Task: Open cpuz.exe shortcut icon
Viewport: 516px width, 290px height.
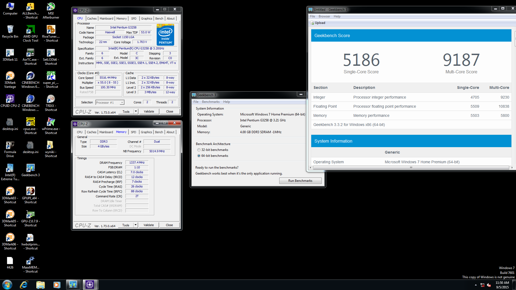Action: 30,126
